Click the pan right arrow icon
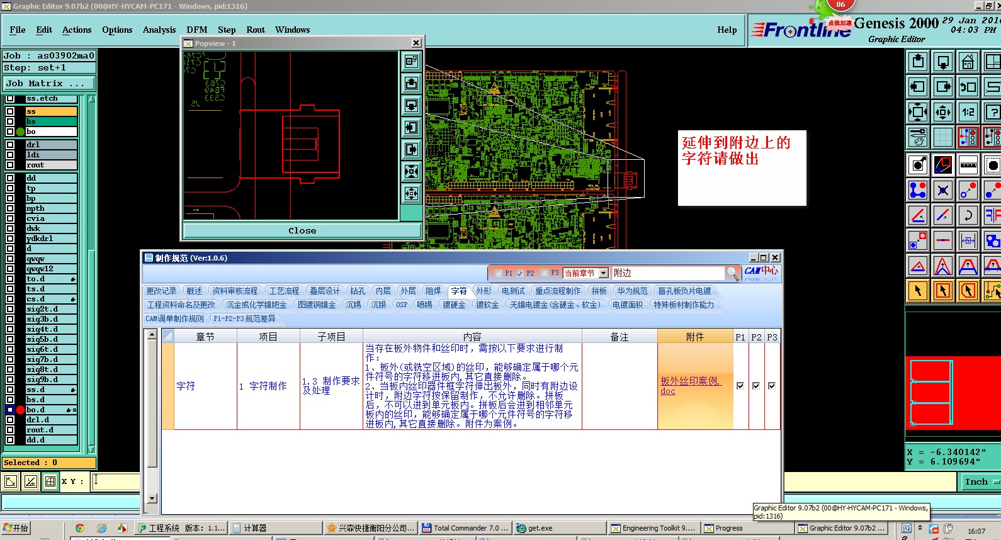This screenshot has height=540, width=1001. click(x=943, y=87)
